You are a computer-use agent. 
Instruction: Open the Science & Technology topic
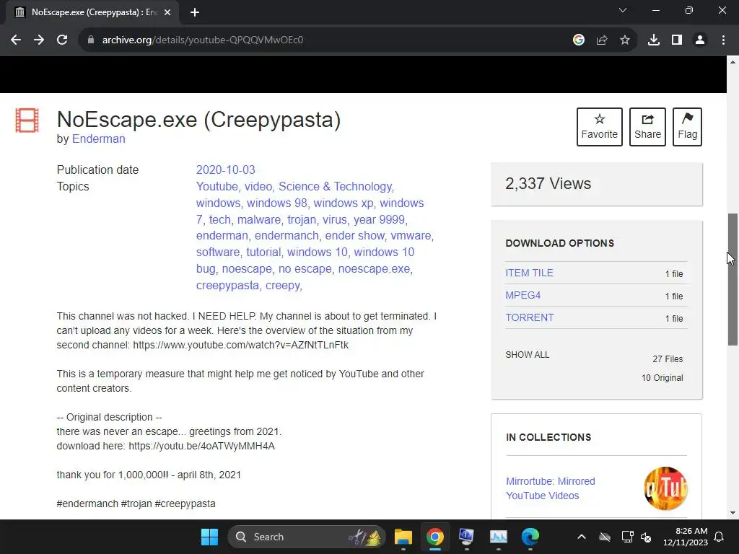335,187
